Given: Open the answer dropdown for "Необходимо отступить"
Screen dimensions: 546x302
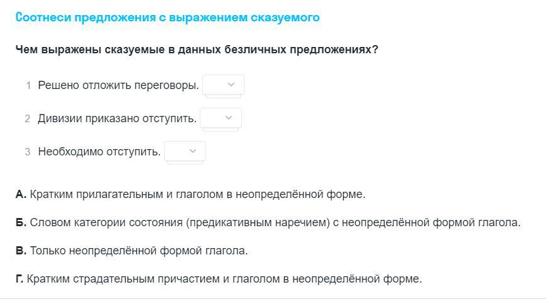Looking at the screenshot, I should pos(185,152).
